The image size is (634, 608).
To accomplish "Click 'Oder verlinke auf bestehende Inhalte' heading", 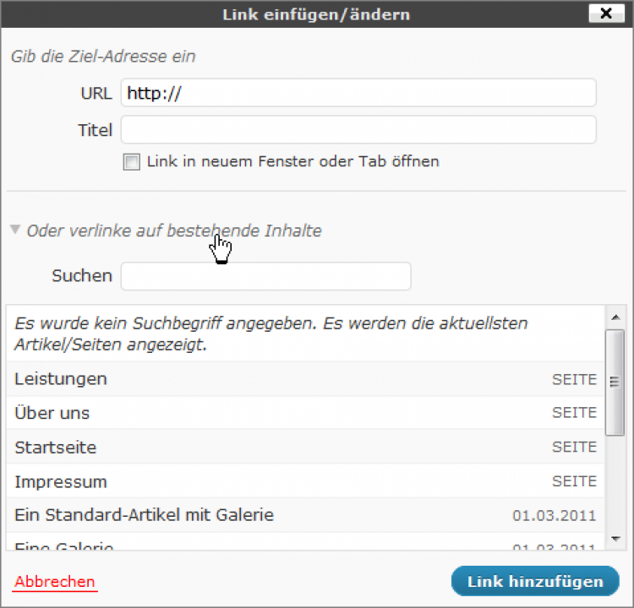I will (x=174, y=231).
